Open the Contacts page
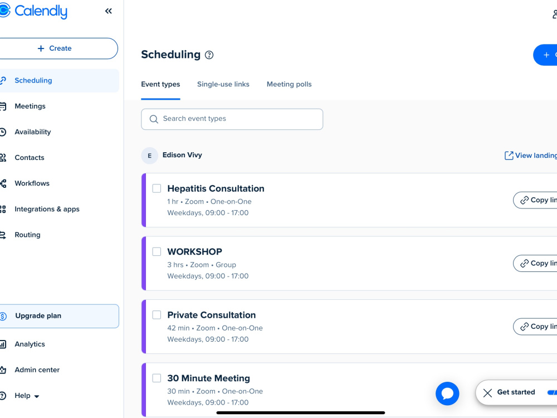557x418 pixels. pos(30,158)
